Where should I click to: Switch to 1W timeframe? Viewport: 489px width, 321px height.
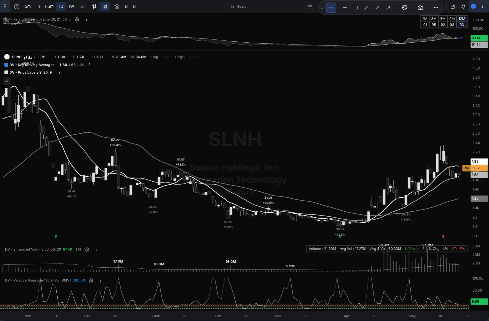point(71,6)
